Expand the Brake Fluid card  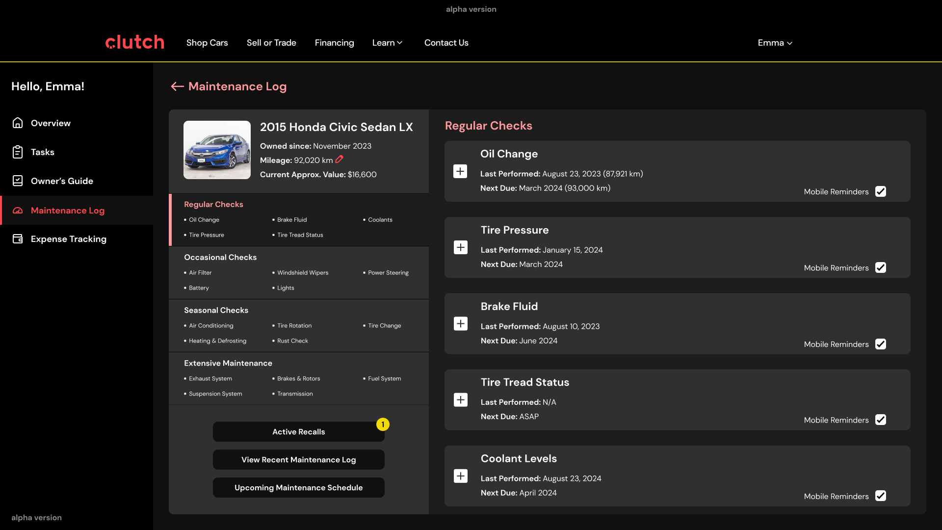click(461, 324)
